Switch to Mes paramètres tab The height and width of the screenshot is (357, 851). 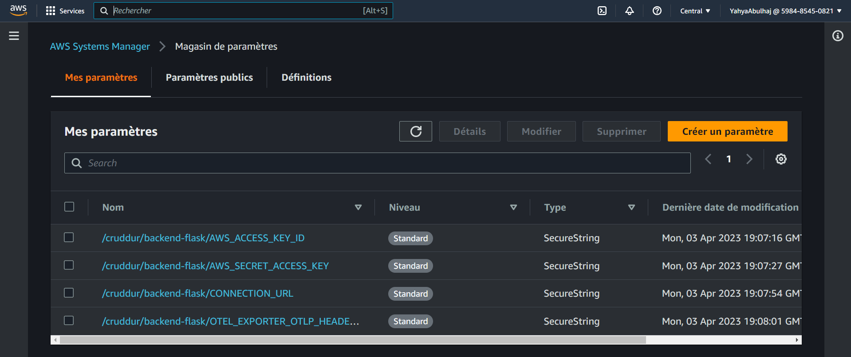[101, 78]
